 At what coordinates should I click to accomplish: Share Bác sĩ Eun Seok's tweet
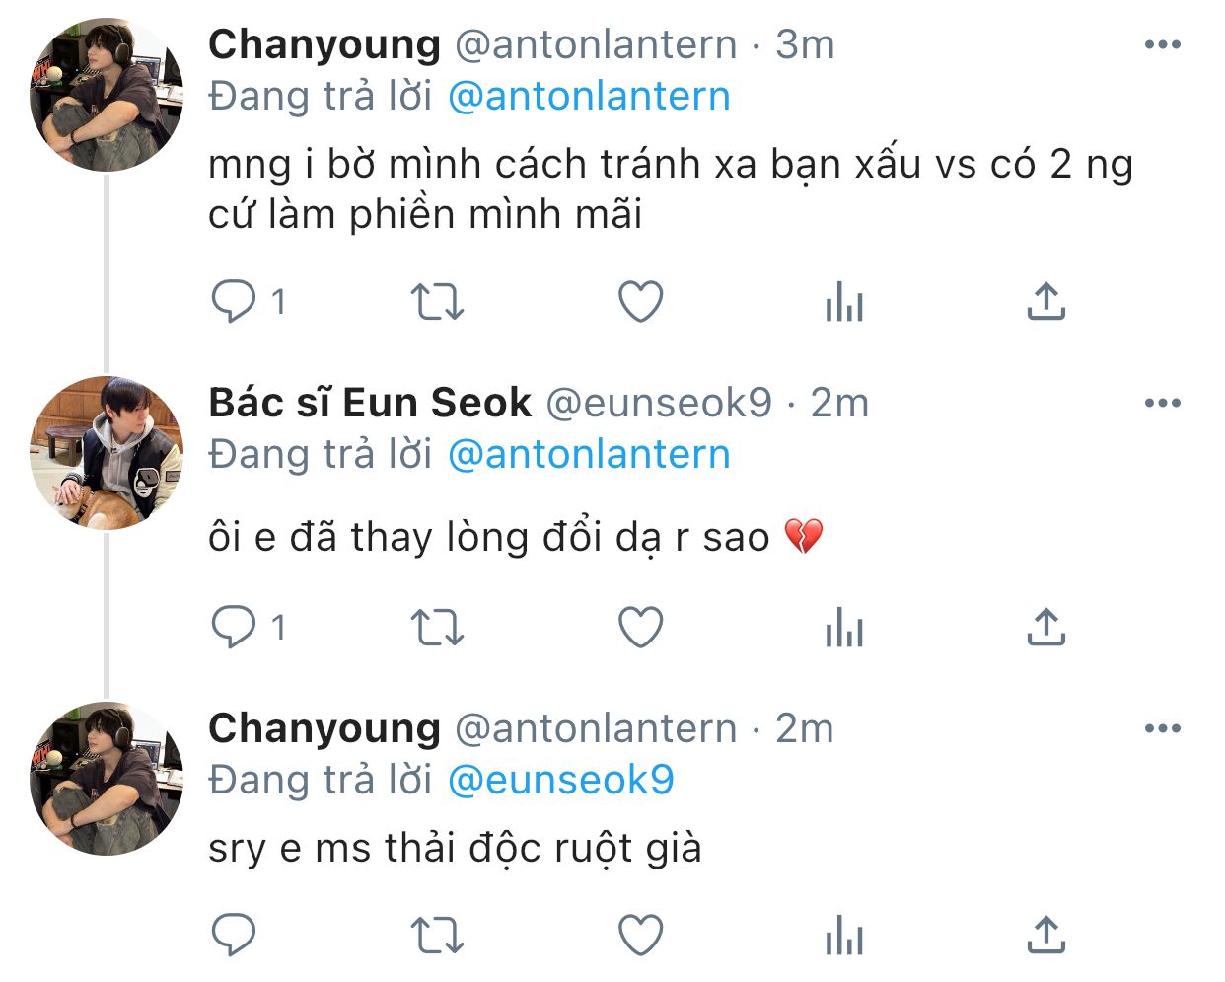click(1046, 628)
